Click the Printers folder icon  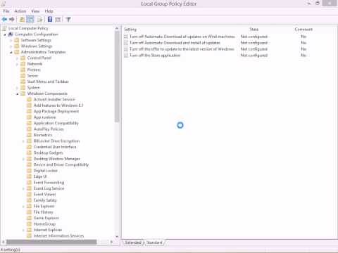23,70
